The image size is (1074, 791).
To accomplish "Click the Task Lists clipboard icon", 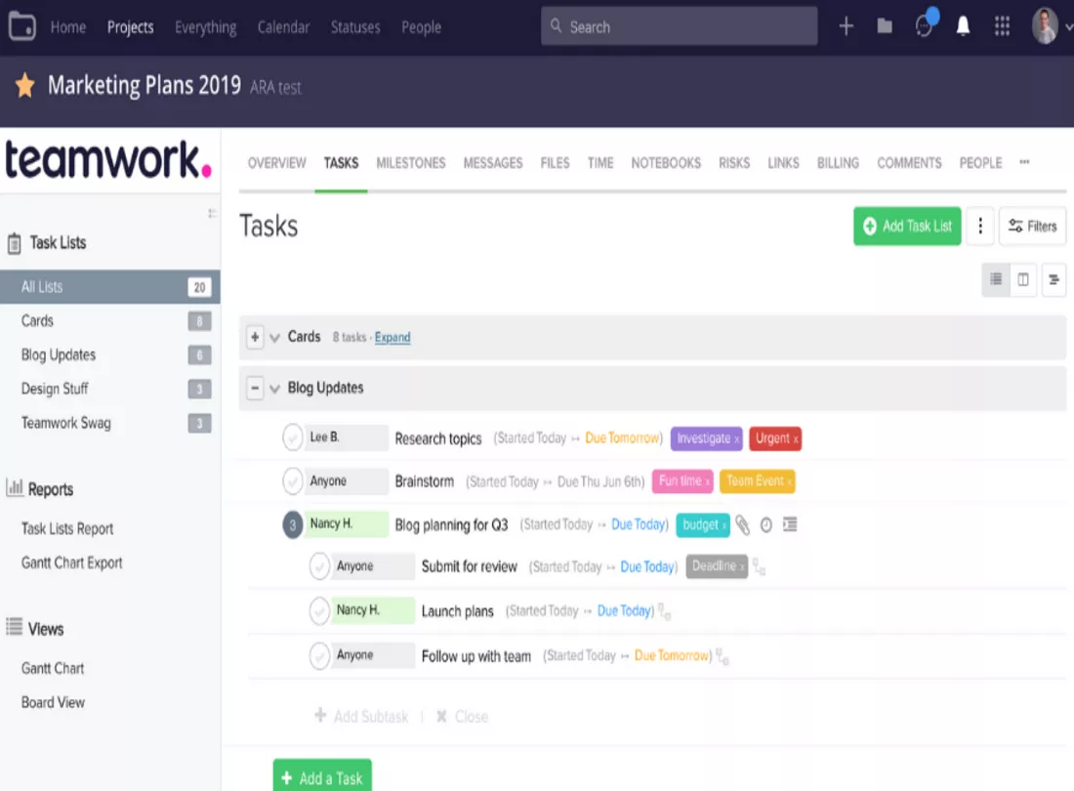I will coord(15,244).
